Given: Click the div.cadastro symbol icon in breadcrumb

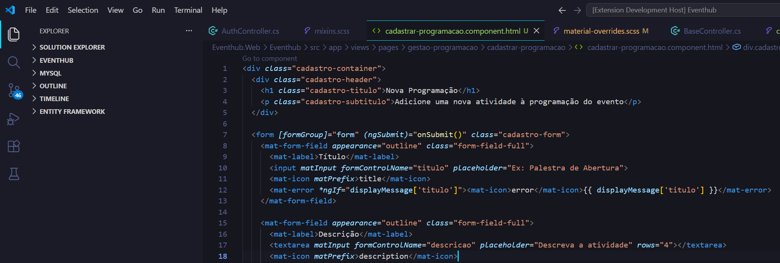Looking at the screenshot, I should click(736, 47).
